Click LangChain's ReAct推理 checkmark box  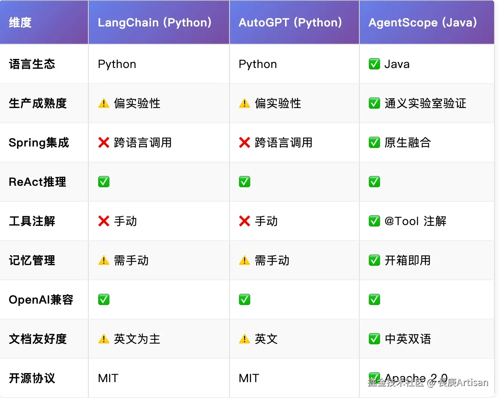pyautogui.click(x=103, y=182)
